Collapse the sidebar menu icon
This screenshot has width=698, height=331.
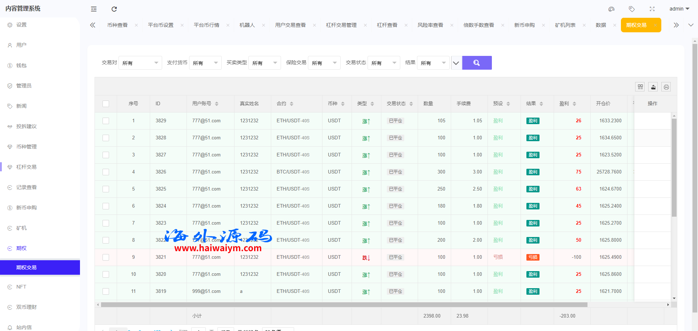coord(94,9)
